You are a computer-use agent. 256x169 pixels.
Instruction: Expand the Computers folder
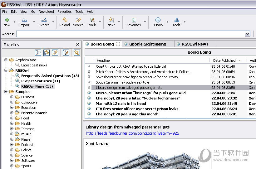[12, 102]
